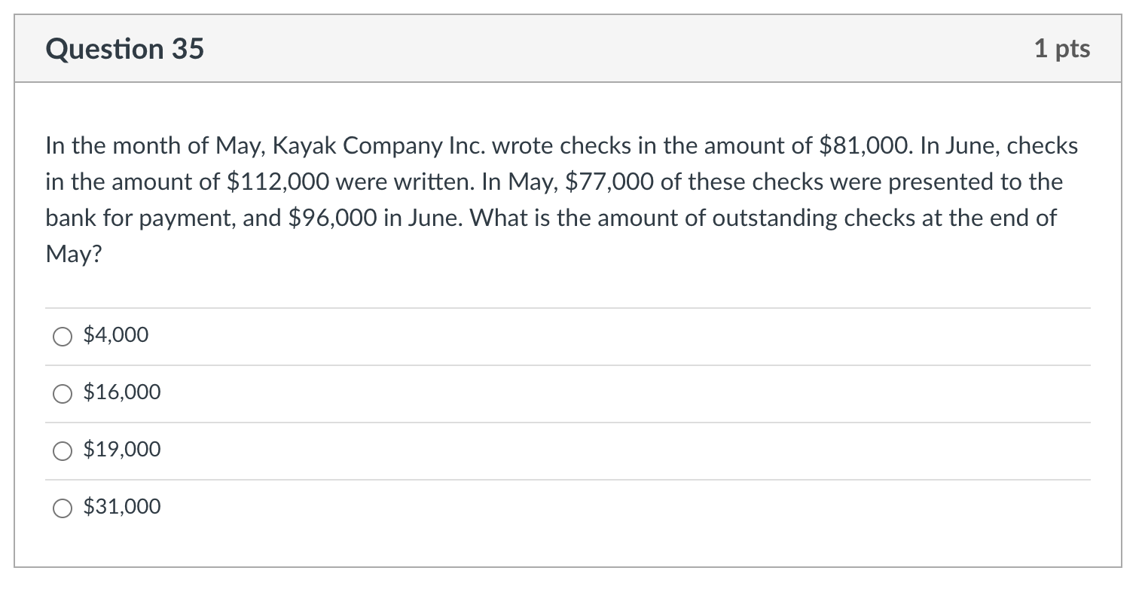Image resolution: width=1142 pixels, height=592 pixels.
Task: Choose the $19,000 answer option
Action: tap(63, 450)
